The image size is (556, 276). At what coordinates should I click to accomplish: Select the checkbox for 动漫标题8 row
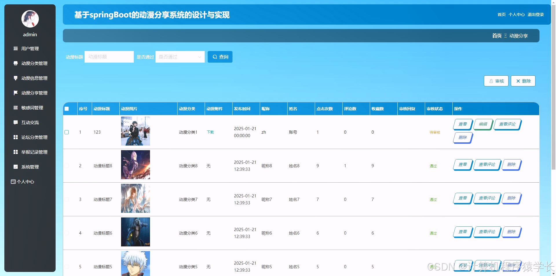67,166
